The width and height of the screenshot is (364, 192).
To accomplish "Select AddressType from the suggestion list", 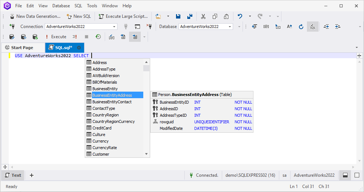I will (115, 69).
